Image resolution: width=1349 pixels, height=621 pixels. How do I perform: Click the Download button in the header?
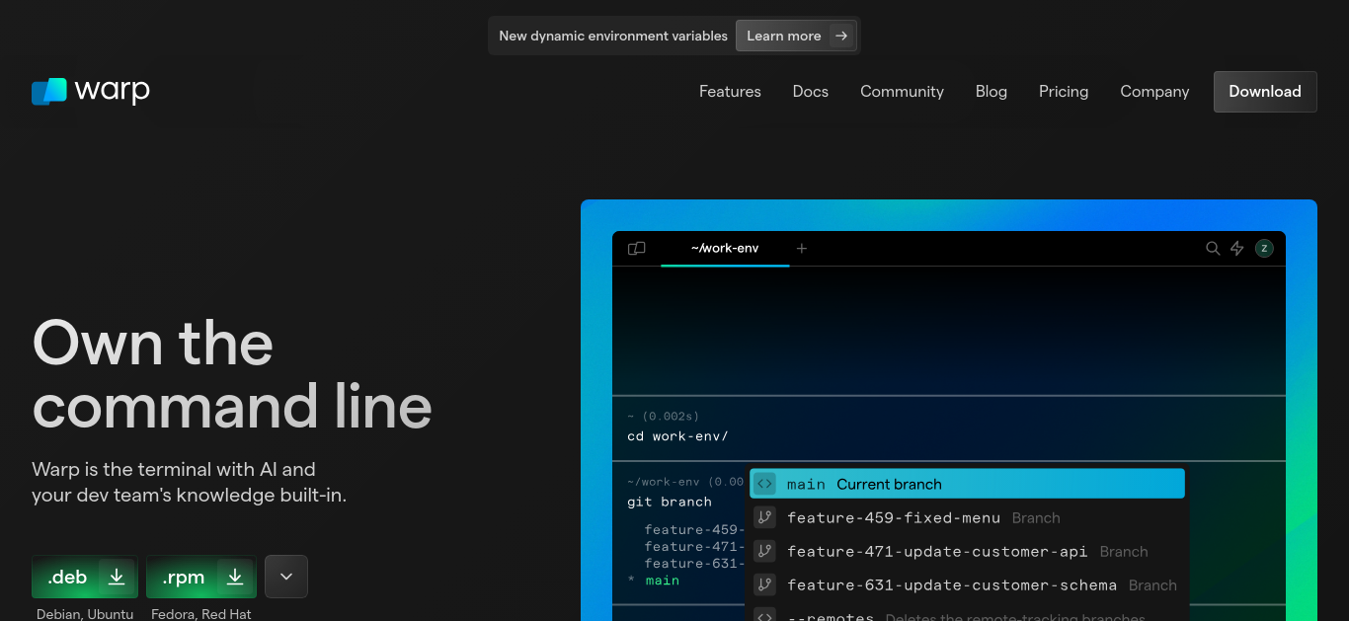pos(1265,92)
